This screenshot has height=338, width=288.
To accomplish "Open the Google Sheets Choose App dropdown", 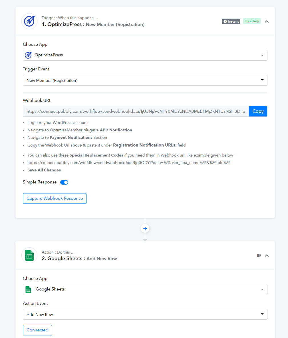I will click(145, 289).
